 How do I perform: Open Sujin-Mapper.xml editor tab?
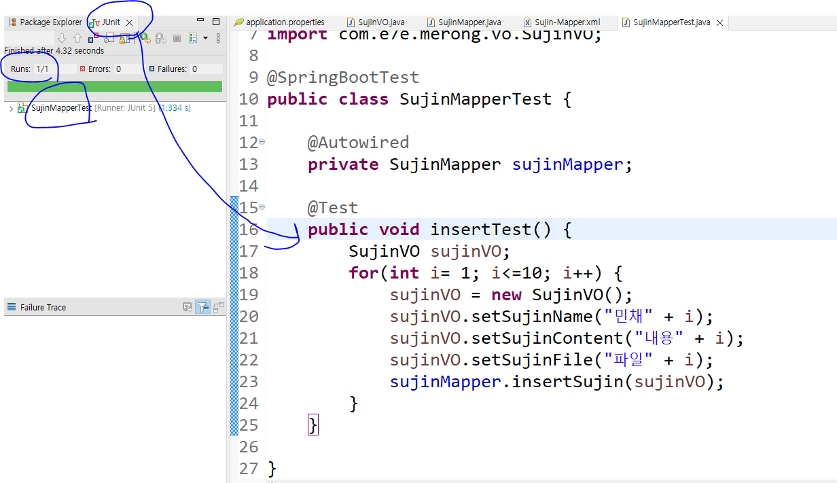click(563, 22)
